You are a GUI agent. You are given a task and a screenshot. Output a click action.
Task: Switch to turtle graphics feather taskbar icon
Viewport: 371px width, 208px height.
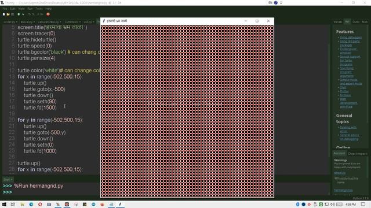pos(120,205)
